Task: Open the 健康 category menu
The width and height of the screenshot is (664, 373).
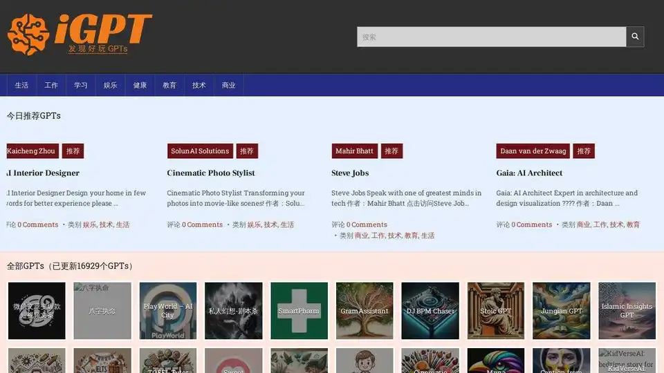Action: [140, 86]
